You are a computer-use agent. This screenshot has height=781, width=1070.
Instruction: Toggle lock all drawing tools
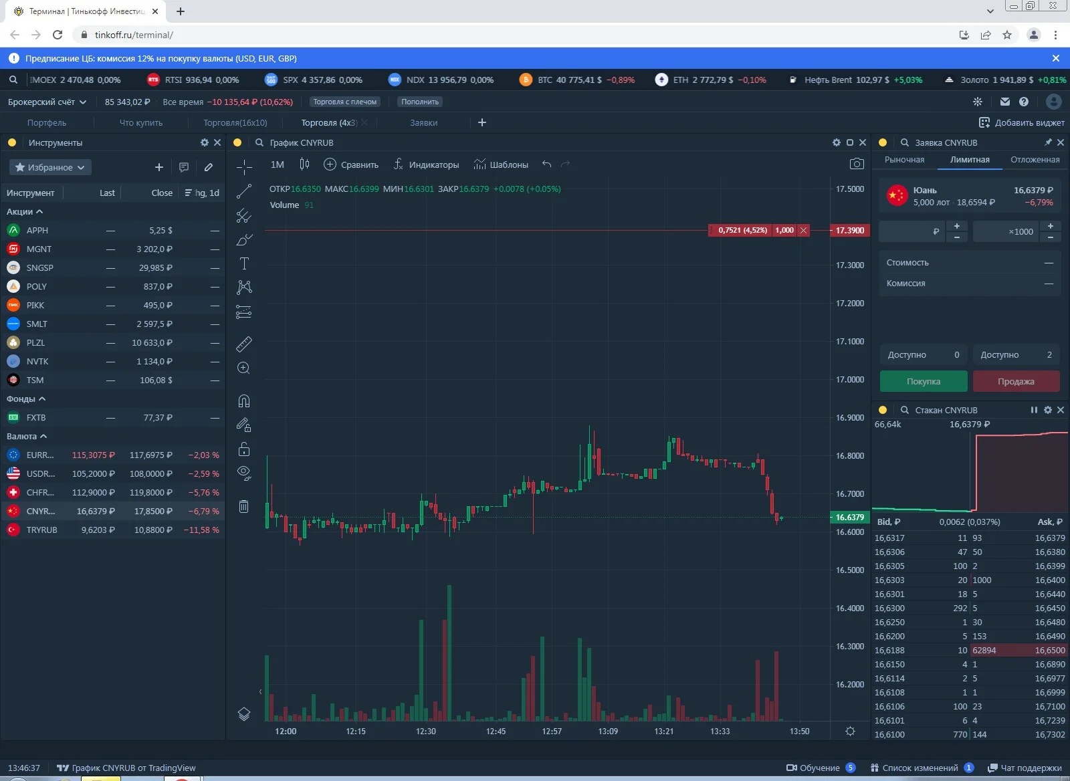(x=244, y=449)
